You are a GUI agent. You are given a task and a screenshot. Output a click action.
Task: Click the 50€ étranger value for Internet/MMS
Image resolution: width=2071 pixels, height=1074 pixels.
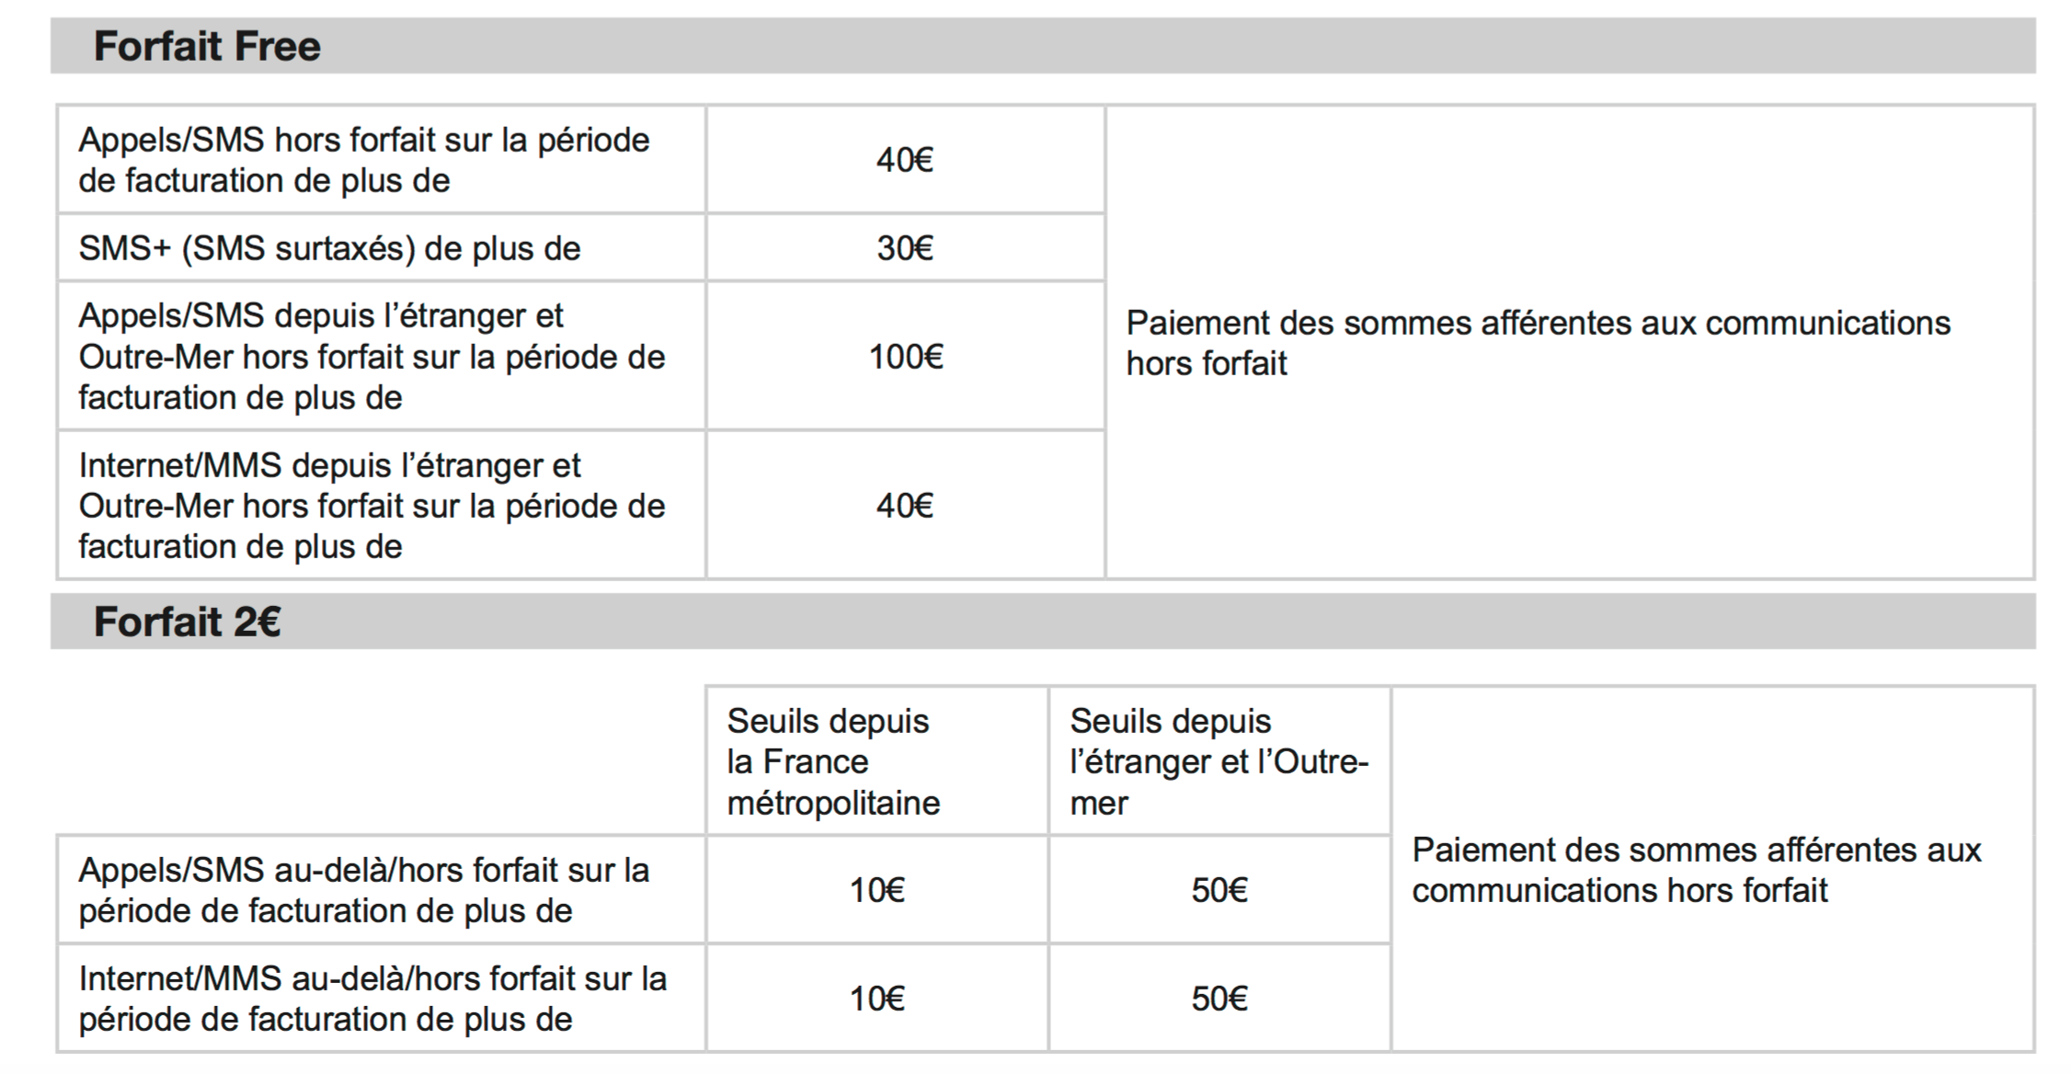click(x=1219, y=999)
